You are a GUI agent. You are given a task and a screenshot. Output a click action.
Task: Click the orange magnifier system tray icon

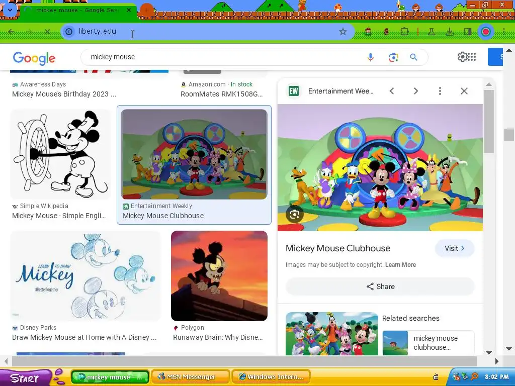(x=475, y=377)
